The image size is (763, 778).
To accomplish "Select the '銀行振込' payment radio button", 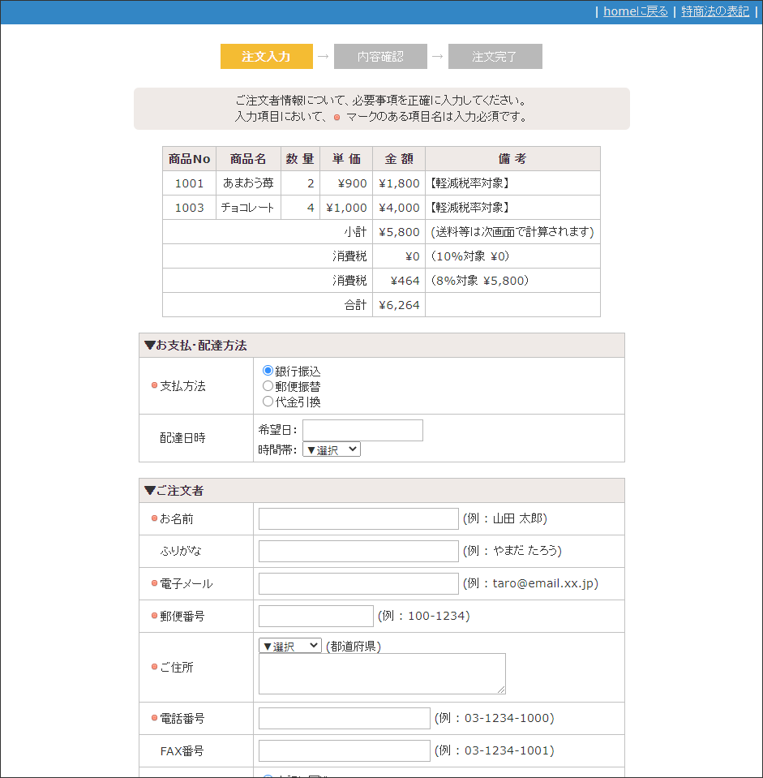I will tap(268, 371).
